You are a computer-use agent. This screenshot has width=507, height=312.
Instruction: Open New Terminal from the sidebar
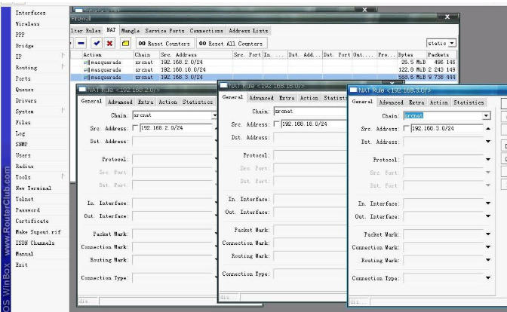click(33, 188)
